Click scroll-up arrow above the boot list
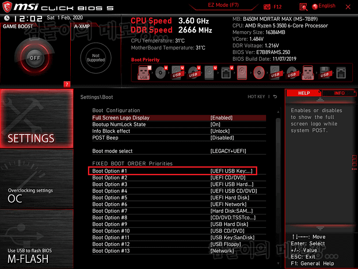 278,112
